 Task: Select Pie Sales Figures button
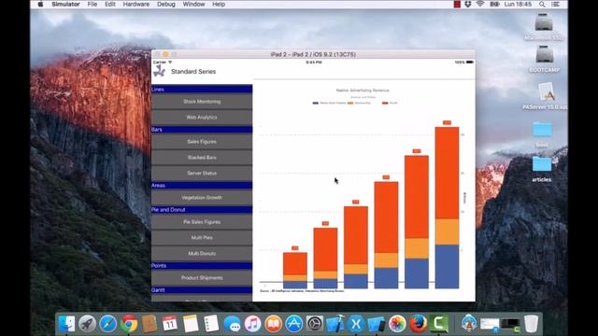pyautogui.click(x=202, y=222)
